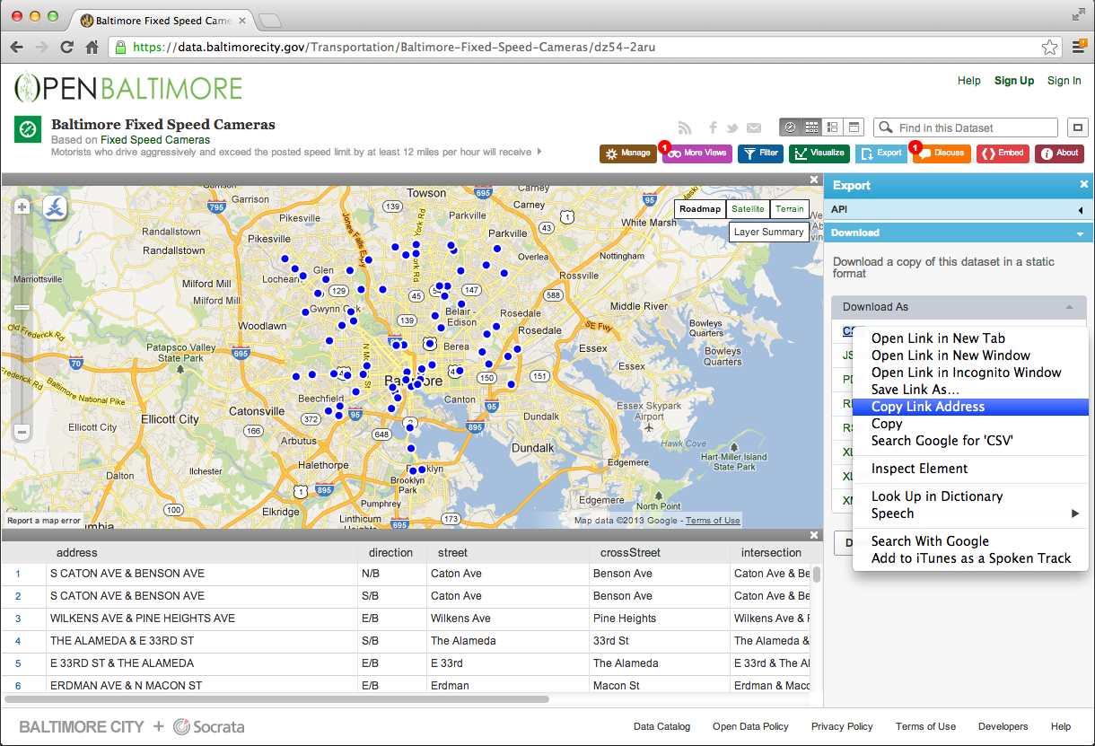Select the Roadmap map type
1095x746 pixels.
coord(700,209)
